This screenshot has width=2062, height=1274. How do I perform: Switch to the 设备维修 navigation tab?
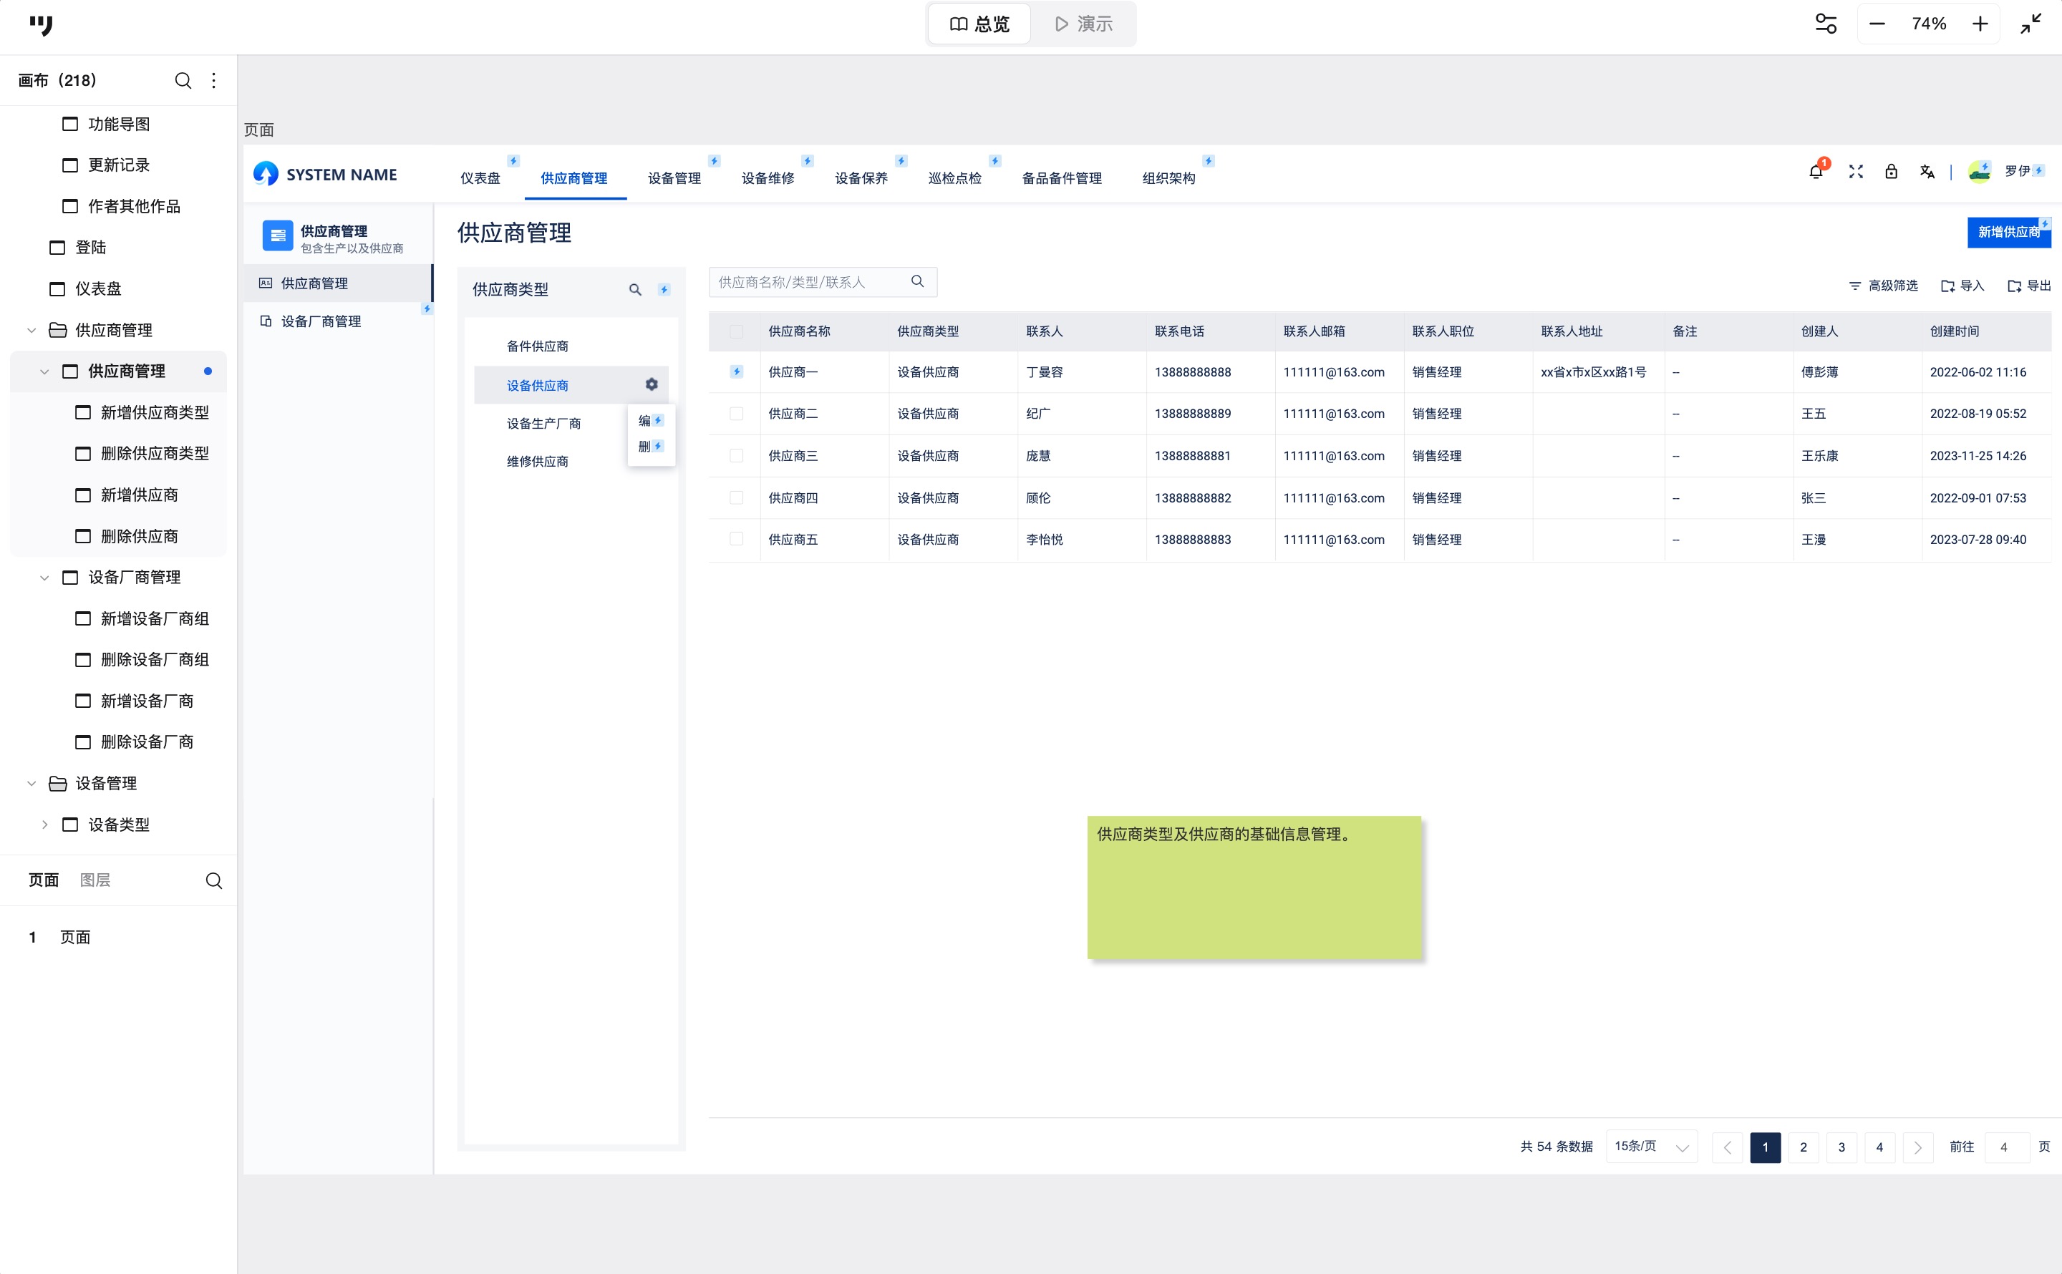click(768, 178)
